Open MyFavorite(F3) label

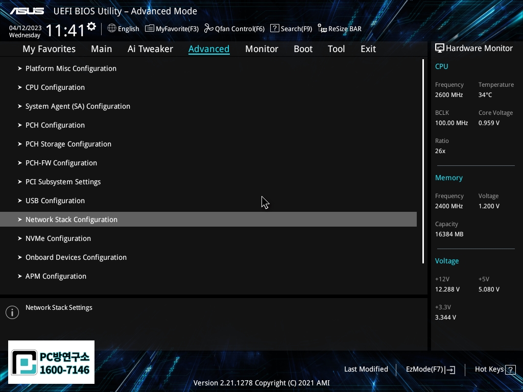point(177,29)
